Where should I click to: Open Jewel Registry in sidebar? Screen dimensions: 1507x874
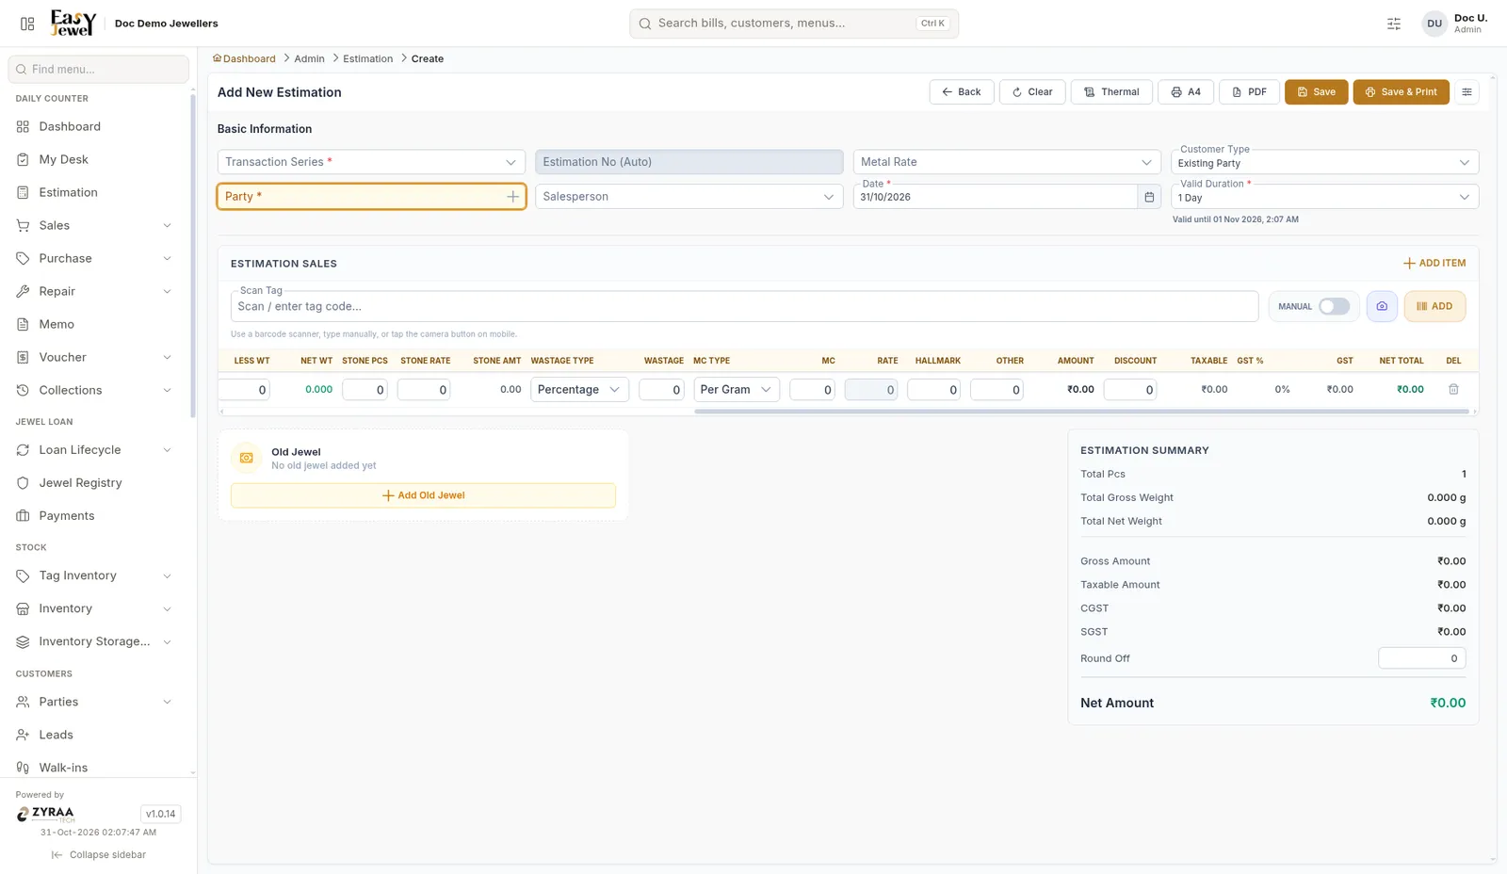tap(98, 482)
